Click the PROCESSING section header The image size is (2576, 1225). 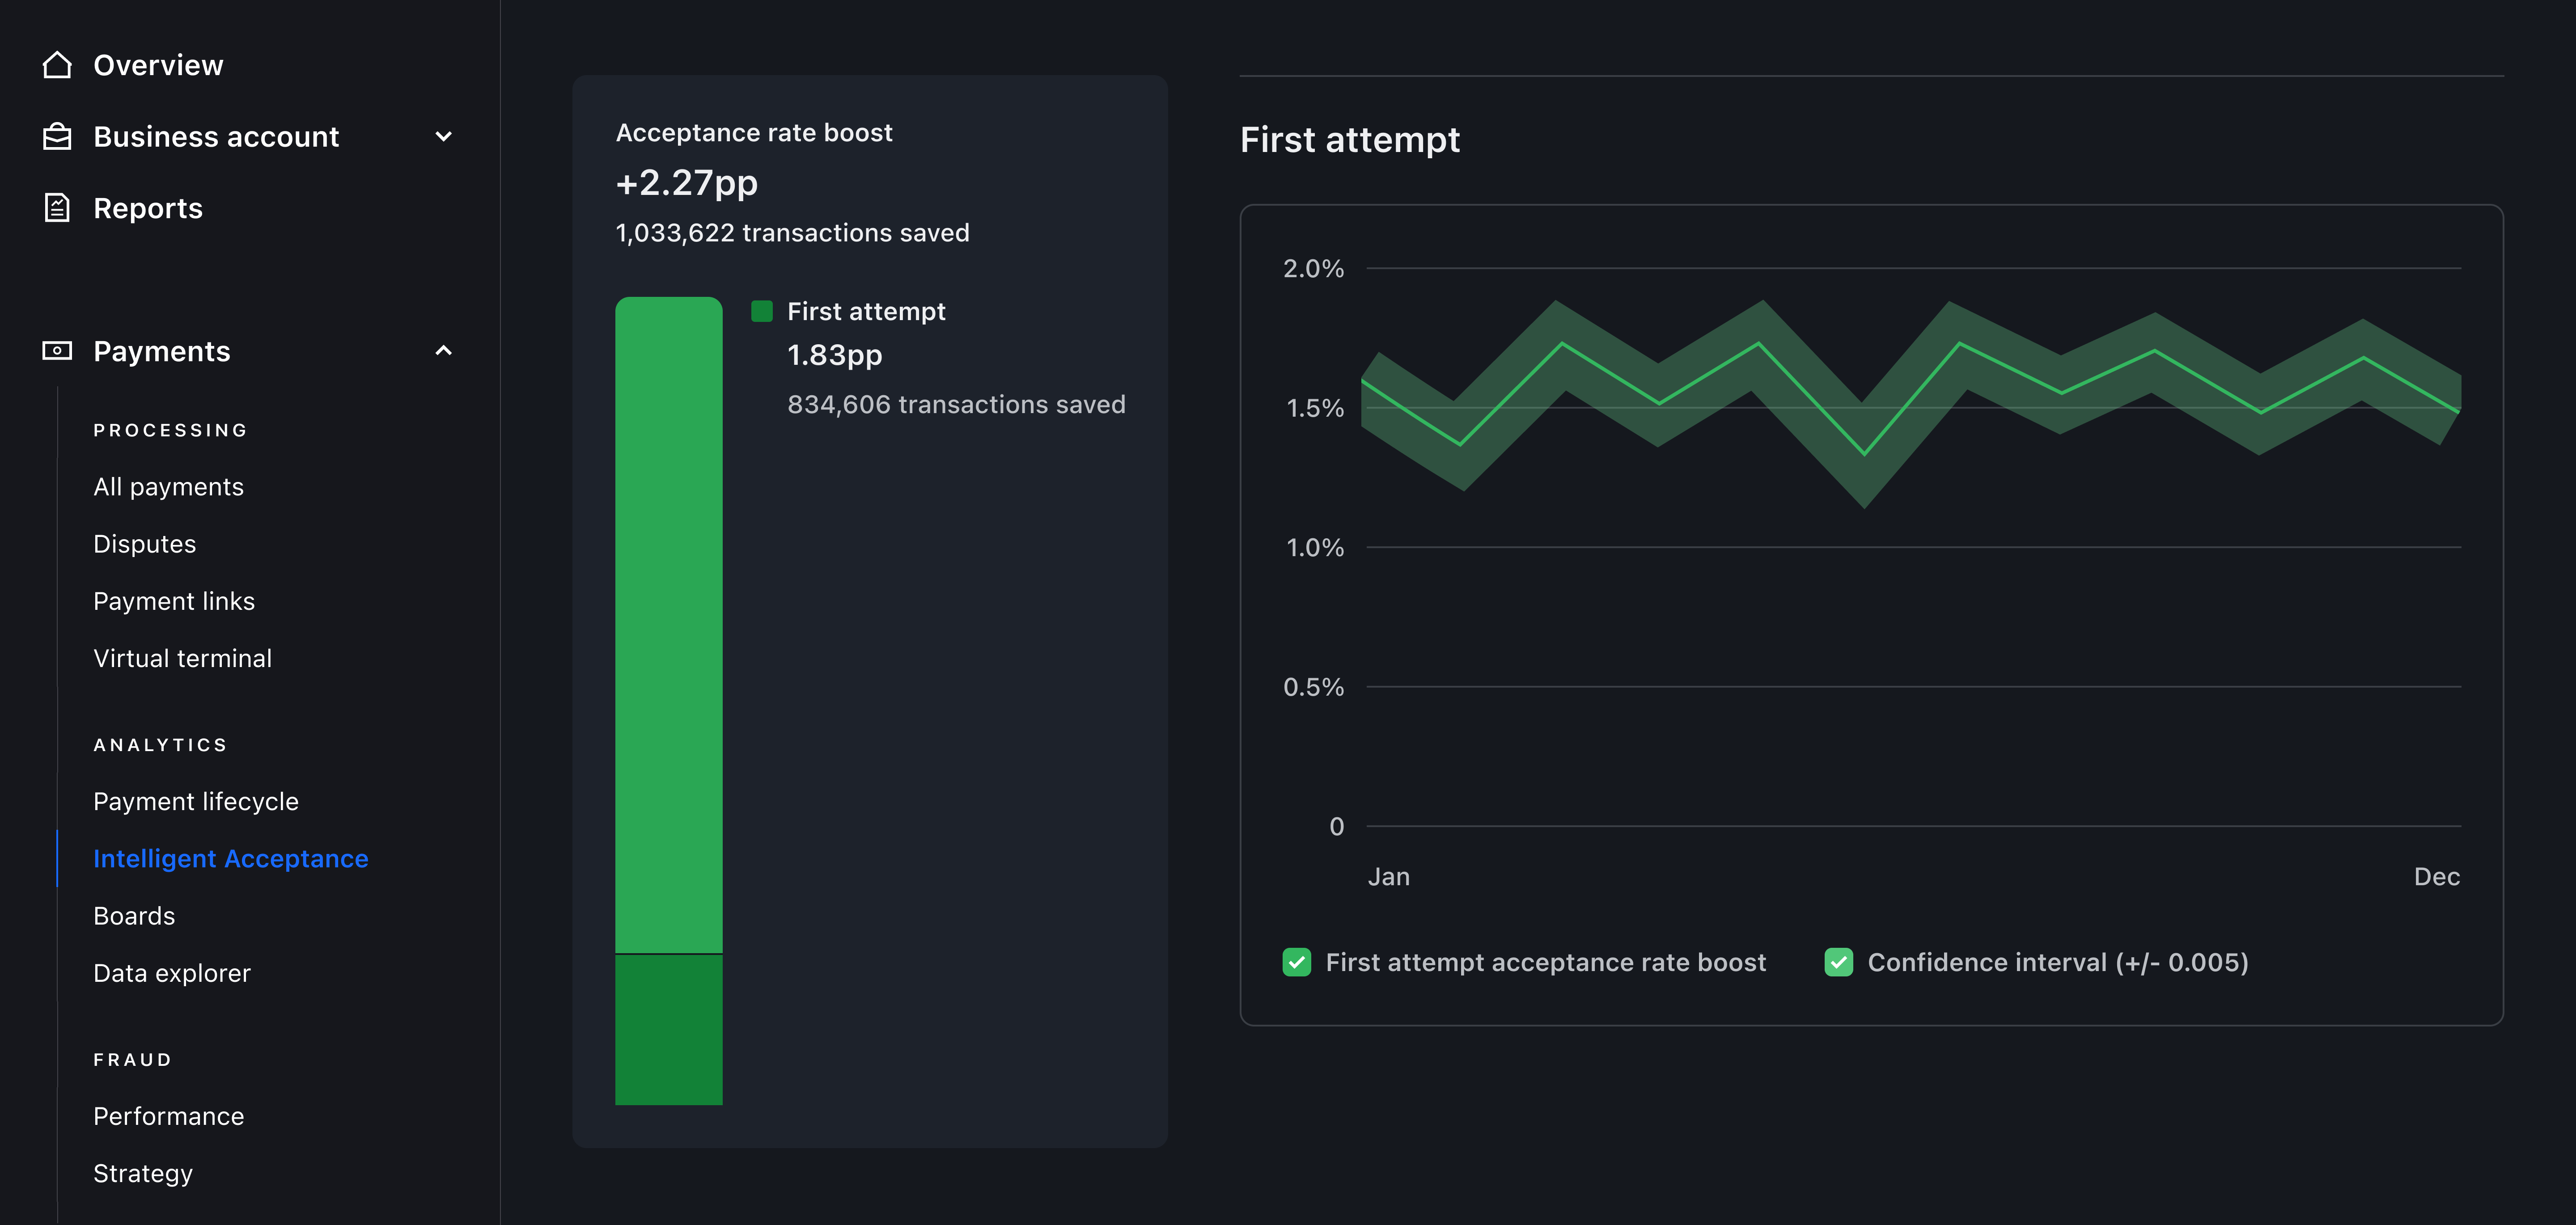[171, 430]
